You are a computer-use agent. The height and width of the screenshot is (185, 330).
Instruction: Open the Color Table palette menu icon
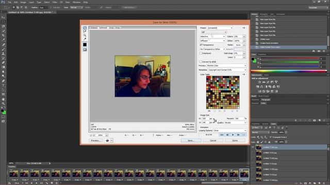(x=243, y=75)
